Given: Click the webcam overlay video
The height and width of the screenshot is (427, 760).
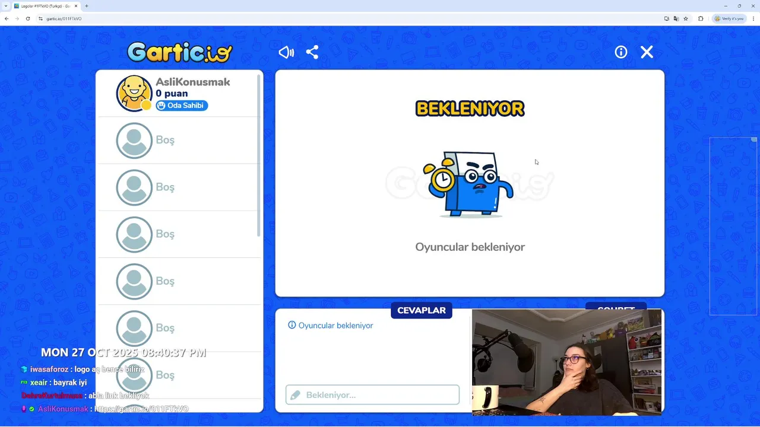Looking at the screenshot, I should click(567, 362).
